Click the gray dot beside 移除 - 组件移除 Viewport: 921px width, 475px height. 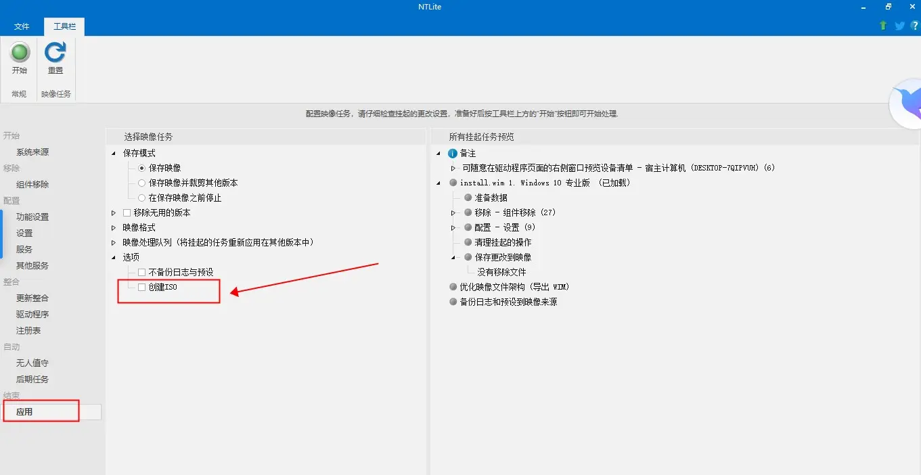click(x=468, y=212)
